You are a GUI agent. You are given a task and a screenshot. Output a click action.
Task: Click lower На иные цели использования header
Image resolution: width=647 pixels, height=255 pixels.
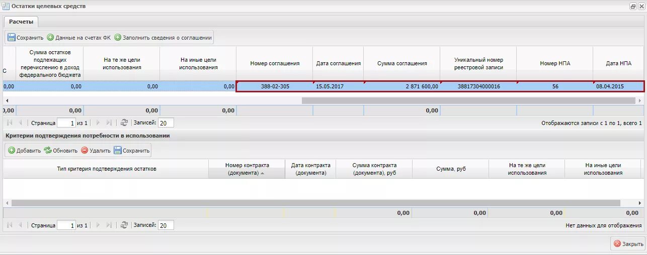click(603, 169)
